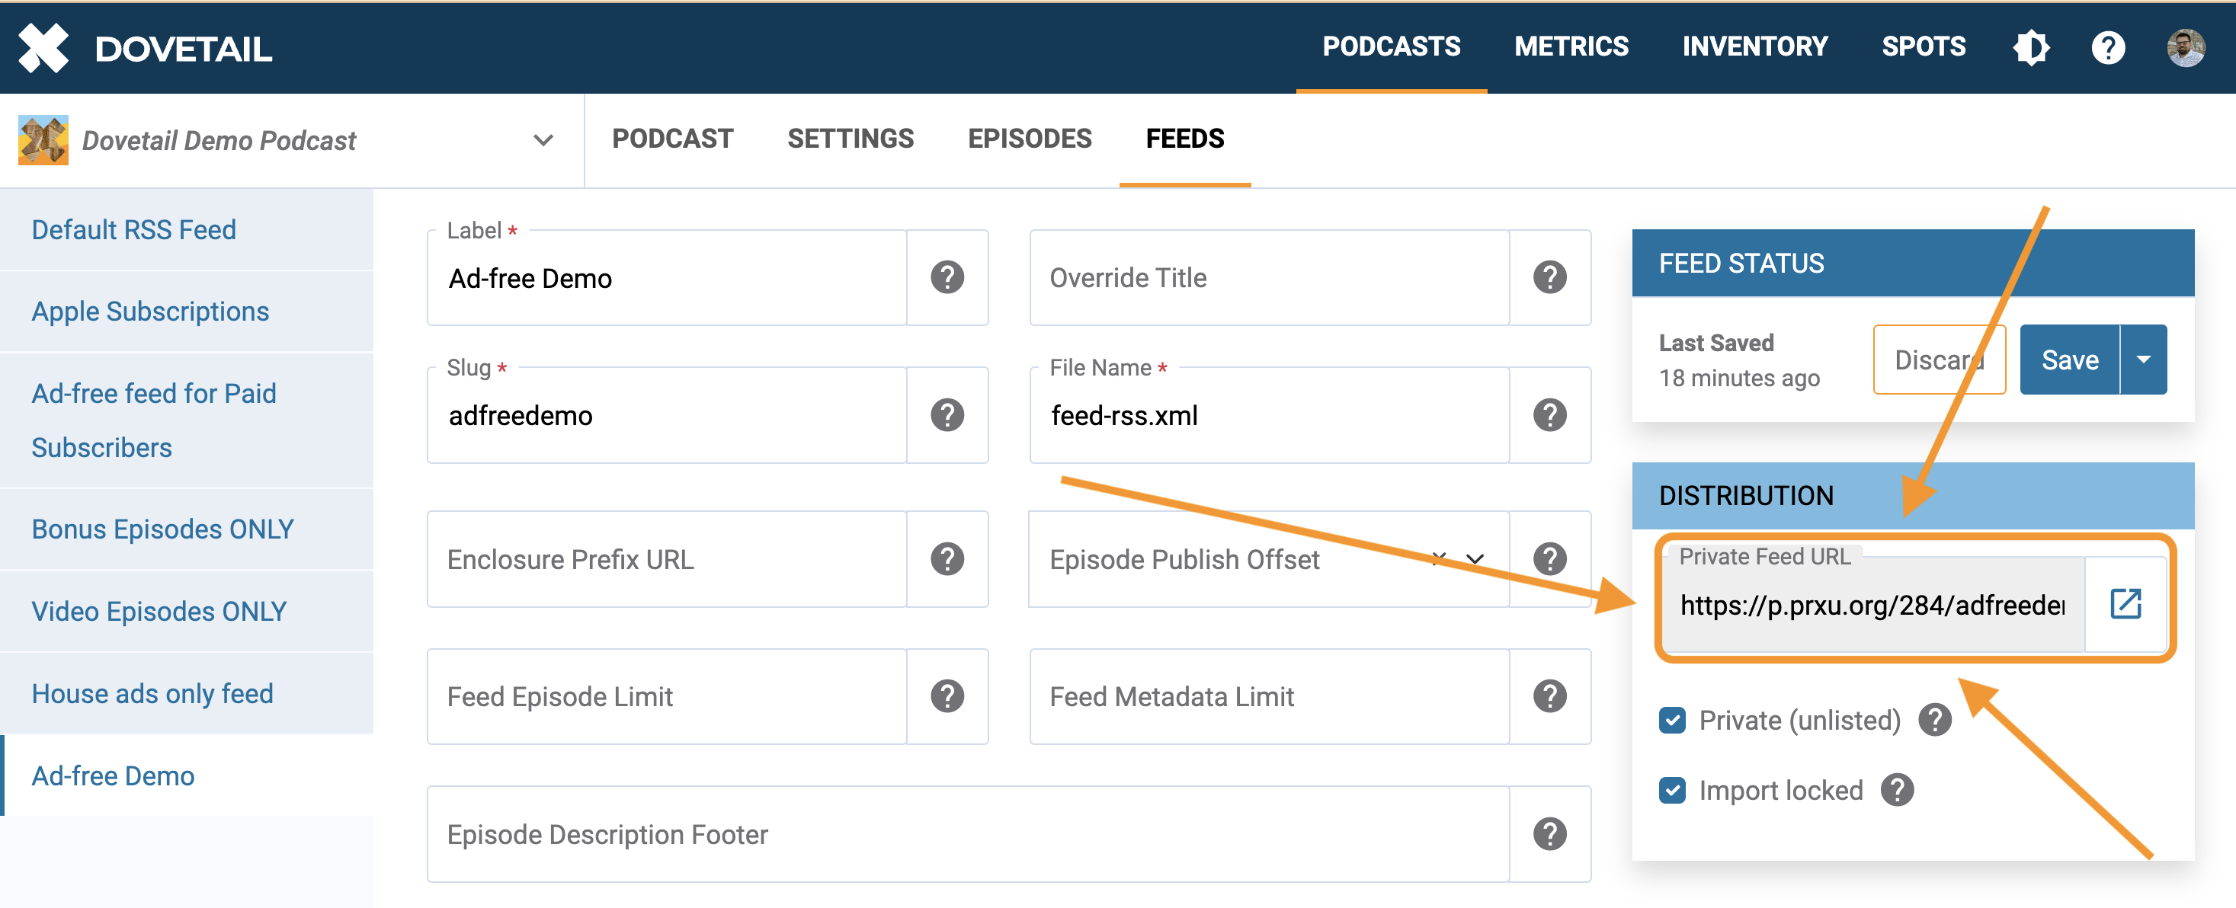Viewport: 2236px width, 908px height.
Task: Click the help icon next to Label field
Action: pos(947,277)
